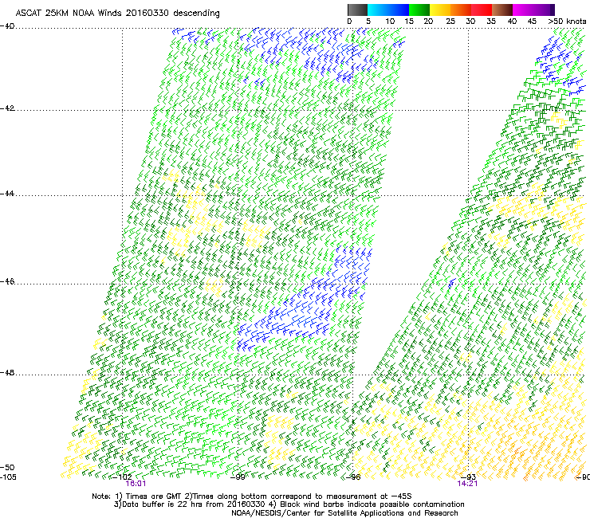Click the 'NOAA/NESDIS/Center for Satellite Applications' credit
The image size is (590, 518).
coord(319,513)
